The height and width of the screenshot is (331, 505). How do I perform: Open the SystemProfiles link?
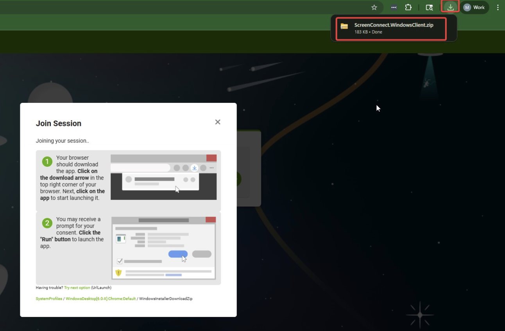point(49,299)
